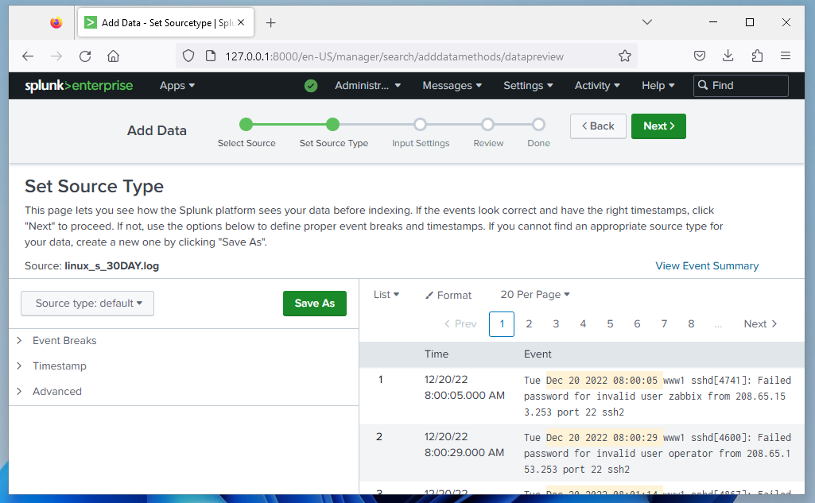Screen dimensions: 815x503
Task: Click the Input Settings step circle
Action: [x=420, y=125]
